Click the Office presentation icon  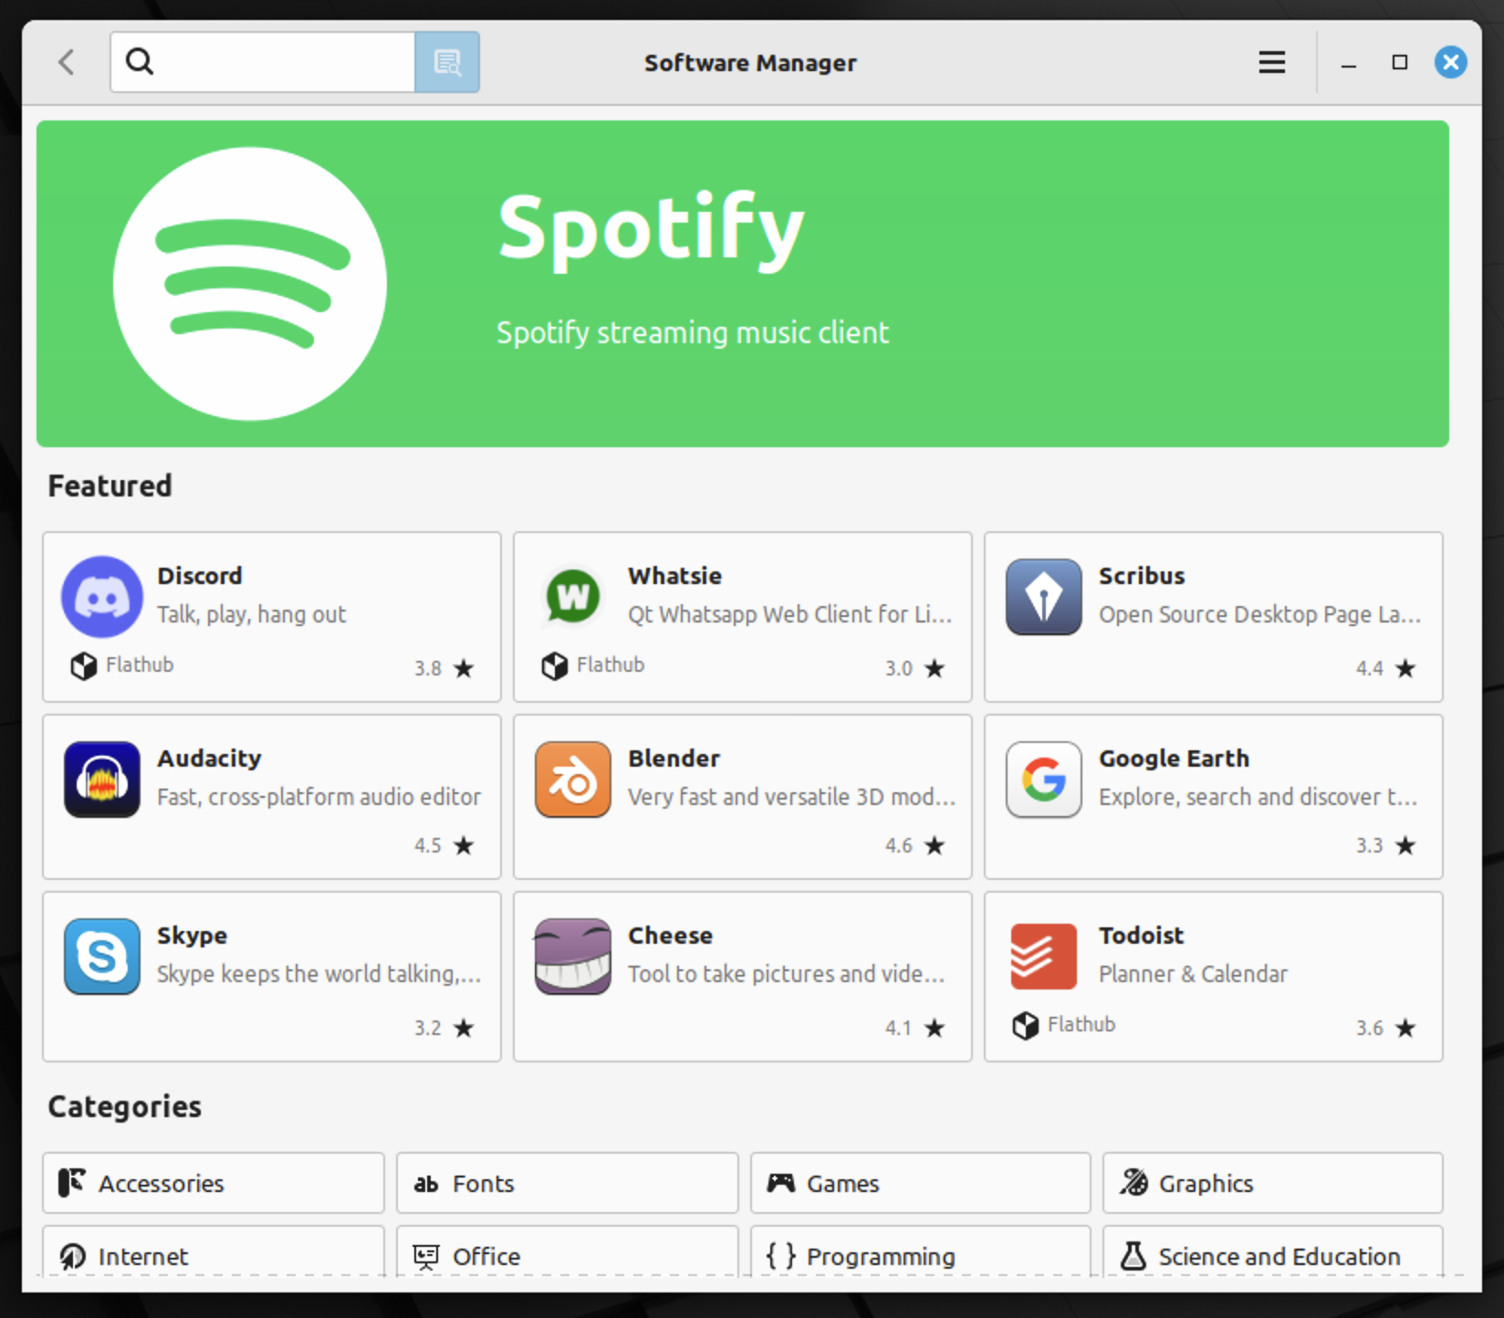tap(426, 1257)
